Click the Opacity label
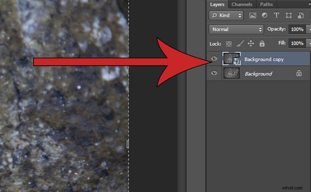Image resolution: width=311 pixels, height=192 pixels. (x=277, y=29)
